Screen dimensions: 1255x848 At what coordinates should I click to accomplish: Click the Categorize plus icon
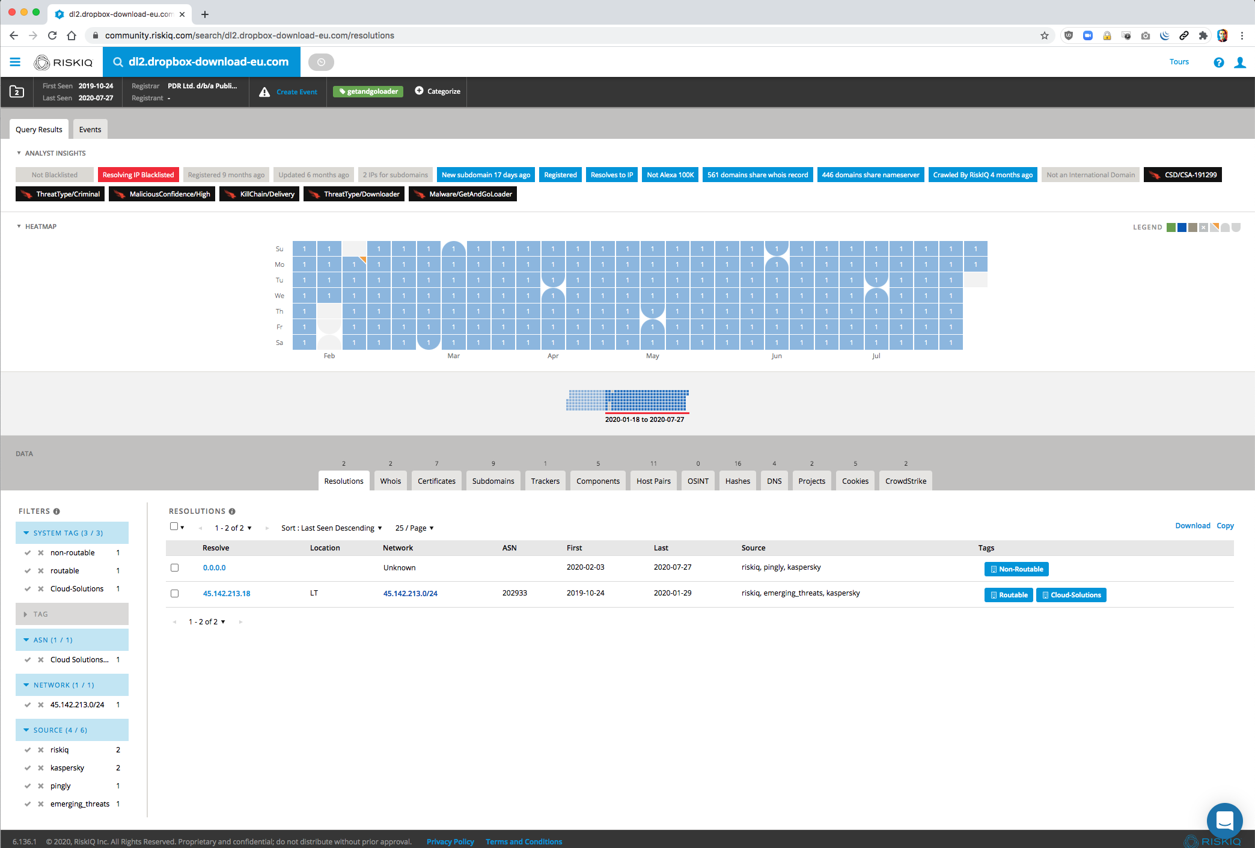(x=419, y=91)
